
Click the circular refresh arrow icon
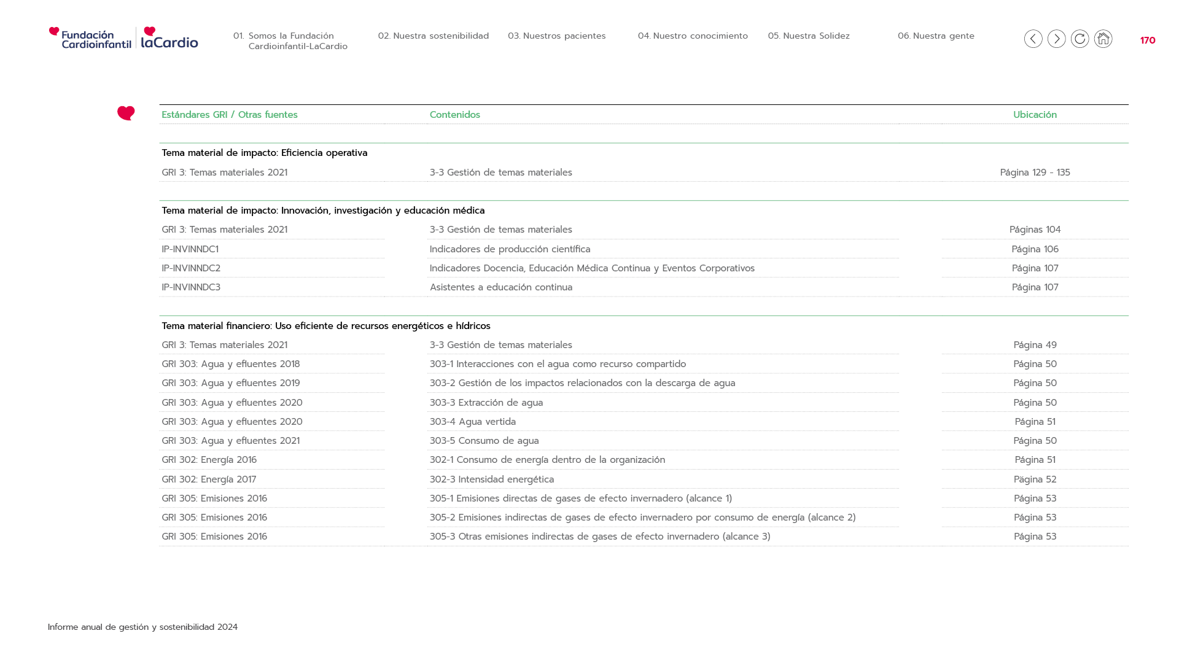tap(1080, 39)
